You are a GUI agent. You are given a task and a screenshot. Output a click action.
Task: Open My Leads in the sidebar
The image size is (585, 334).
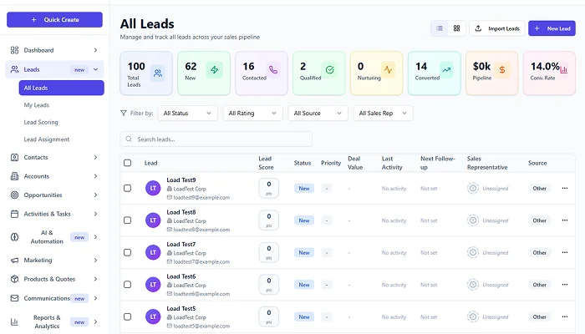(x=38, y=104)
